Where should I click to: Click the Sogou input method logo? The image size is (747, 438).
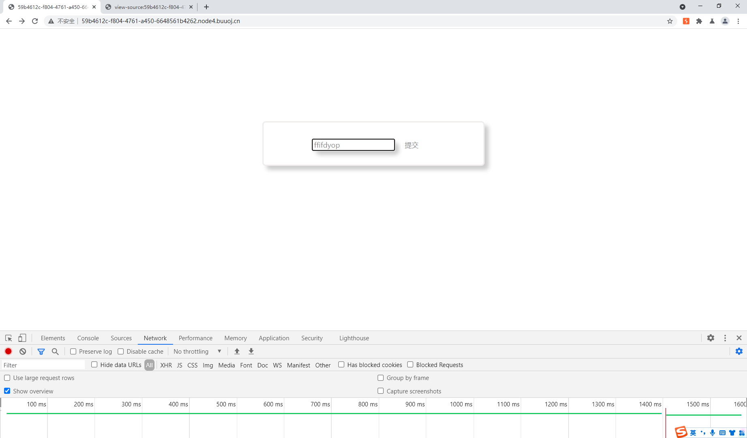681,432
